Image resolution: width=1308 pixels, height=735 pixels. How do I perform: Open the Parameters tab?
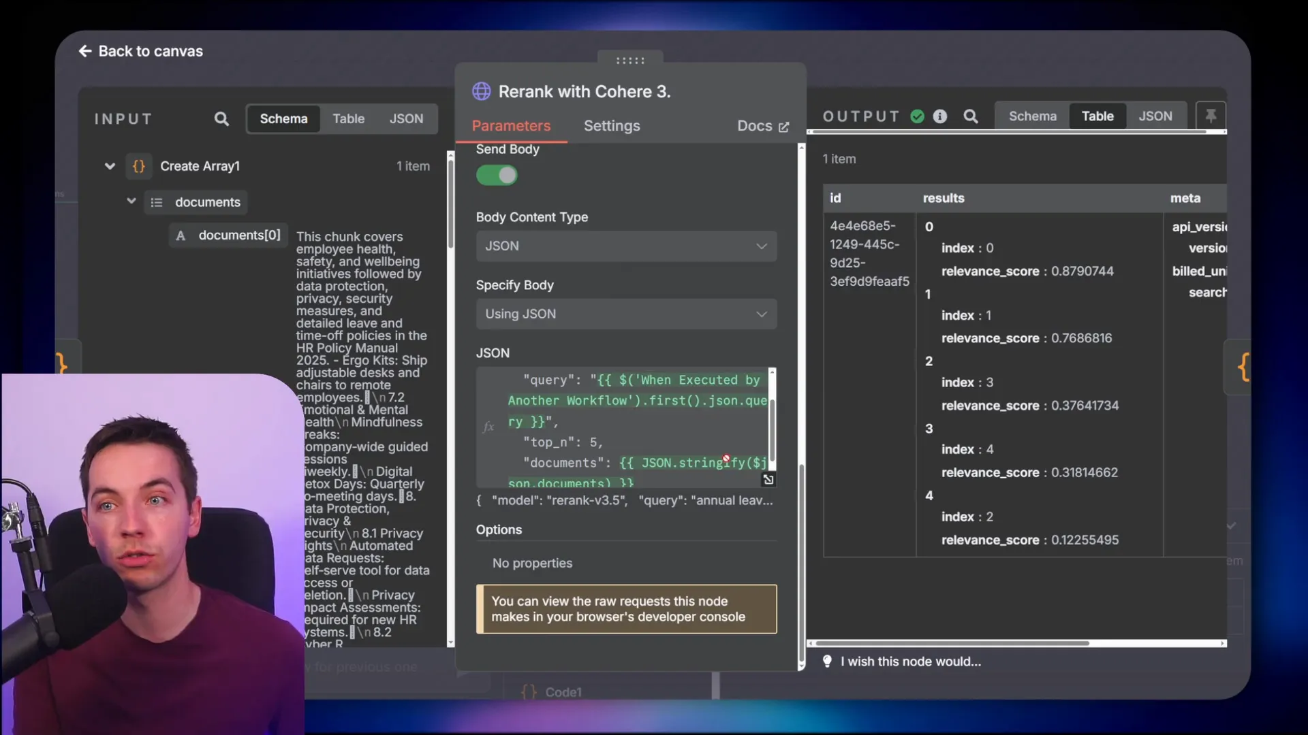[511, 126]
